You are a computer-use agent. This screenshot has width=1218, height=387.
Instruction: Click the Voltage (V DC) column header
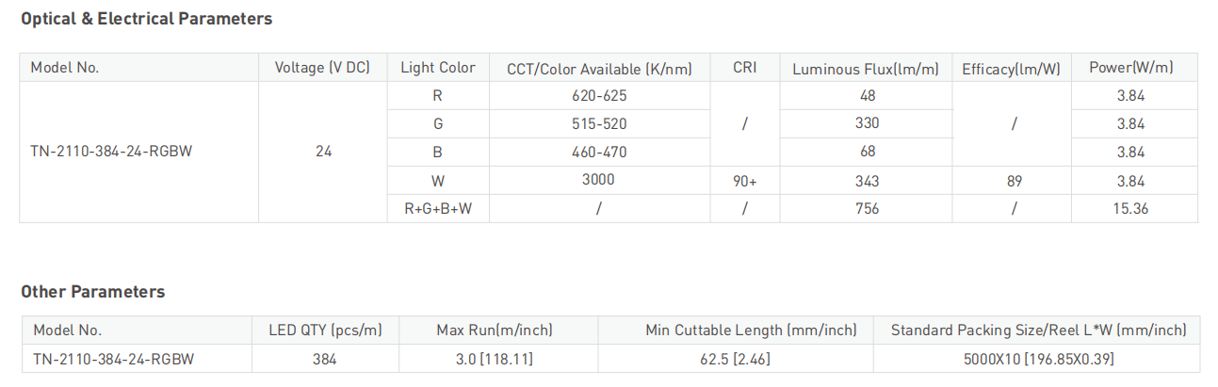[322, 68]
